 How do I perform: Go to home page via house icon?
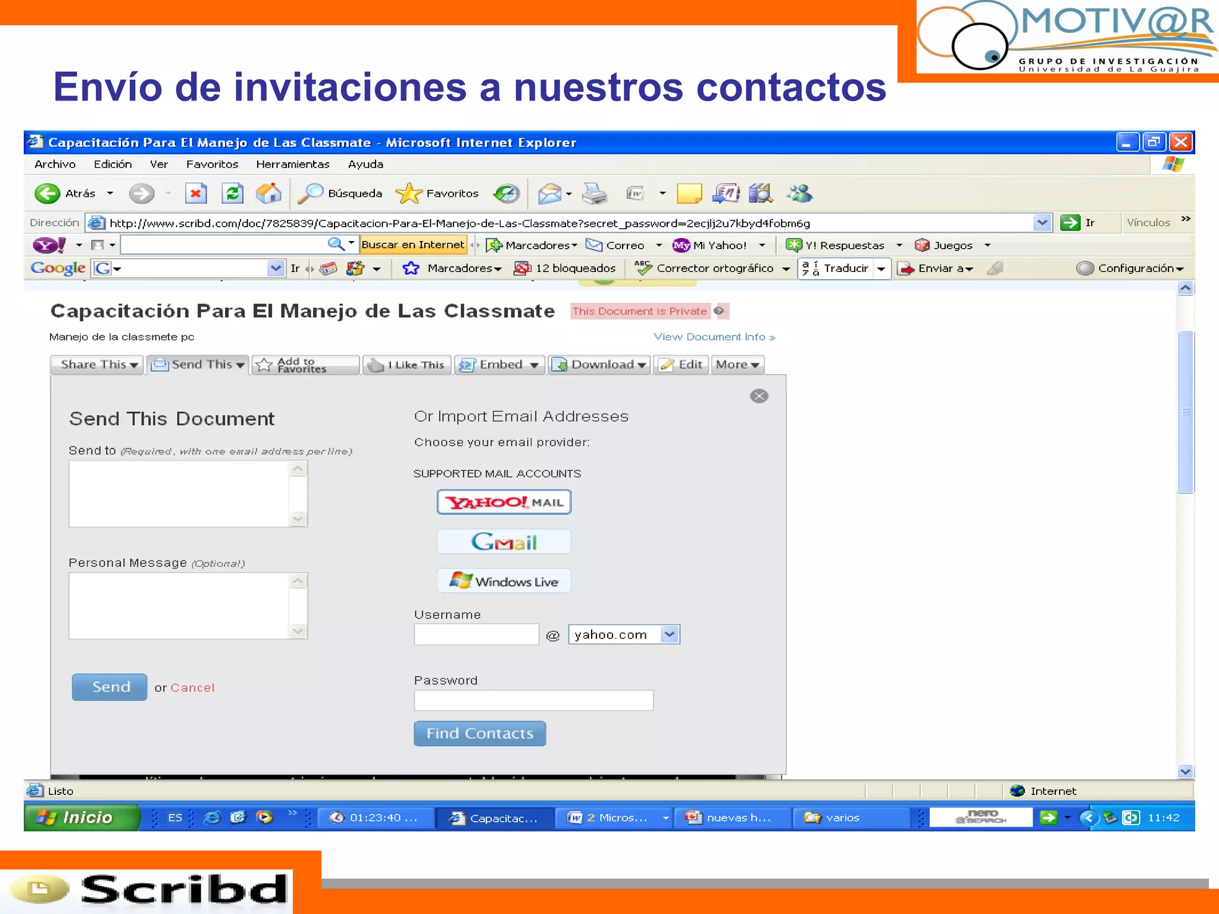click(268, 193)
